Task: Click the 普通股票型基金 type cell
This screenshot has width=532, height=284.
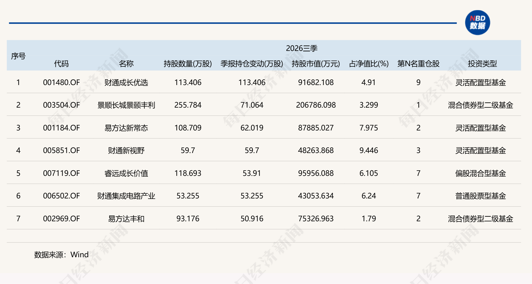Action: point(481,196)
